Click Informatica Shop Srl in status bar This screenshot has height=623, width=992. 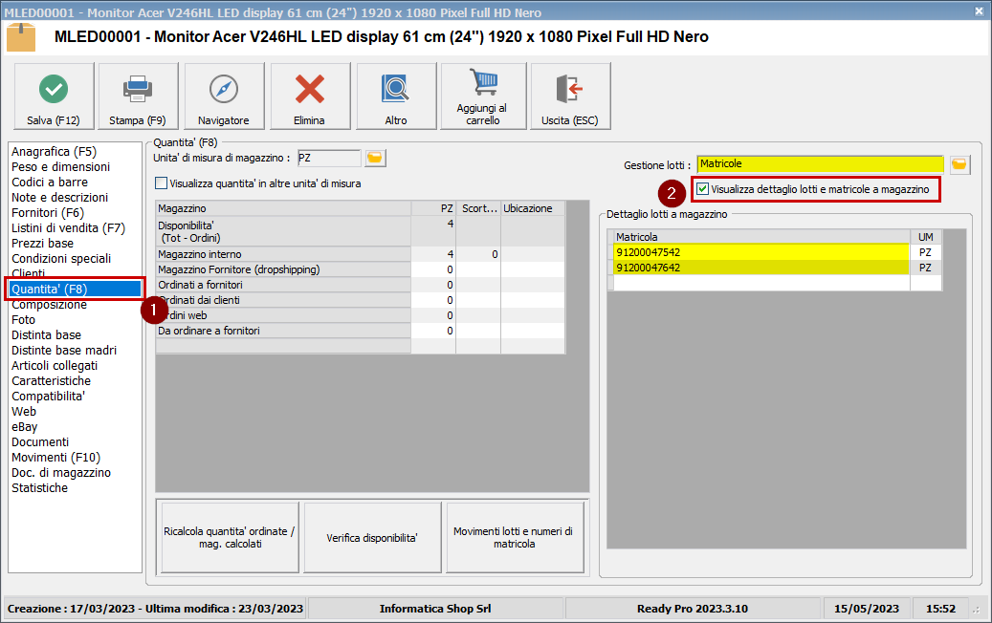[435, 609]
